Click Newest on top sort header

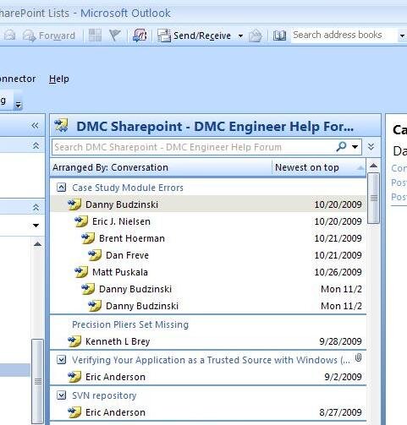[318, 167]
